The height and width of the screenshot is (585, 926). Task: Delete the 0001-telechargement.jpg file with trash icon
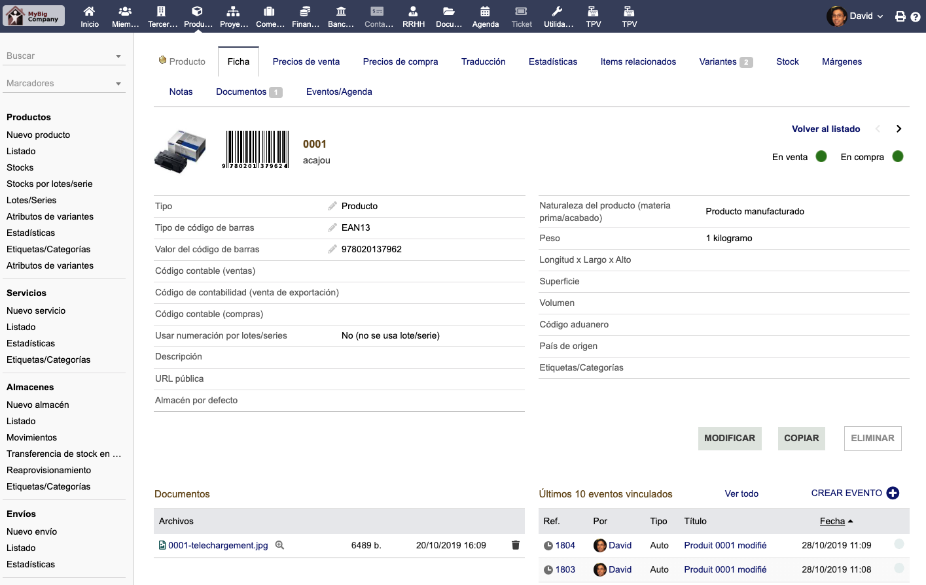[x=516, y=545]
